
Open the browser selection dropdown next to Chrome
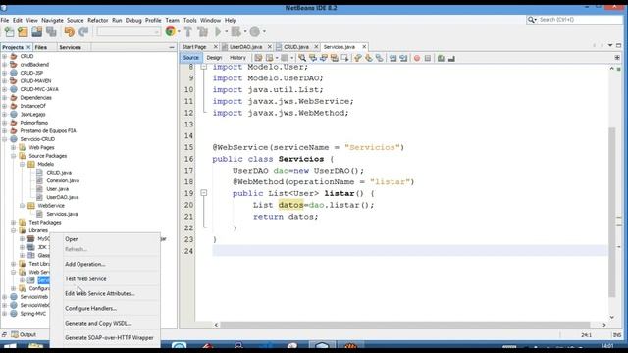point(179,32)
